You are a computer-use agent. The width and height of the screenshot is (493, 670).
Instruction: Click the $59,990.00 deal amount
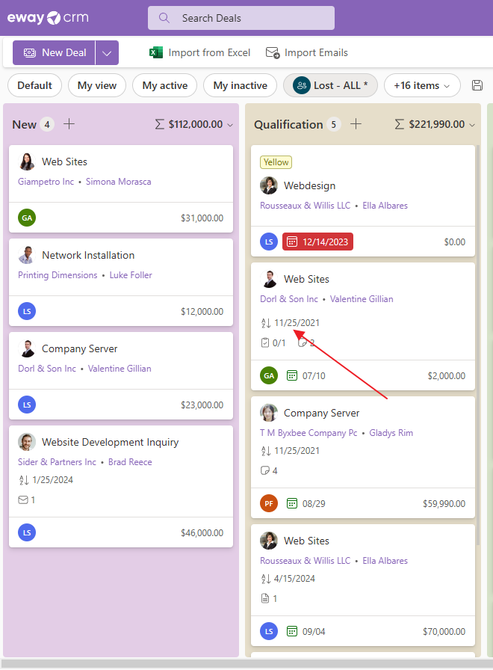tap(444, 504)
